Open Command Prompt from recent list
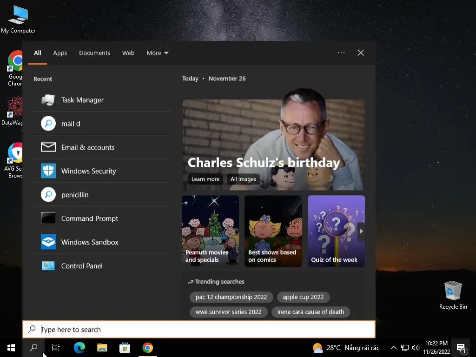The width and height of the screenshot is (476, 357). 102,218
